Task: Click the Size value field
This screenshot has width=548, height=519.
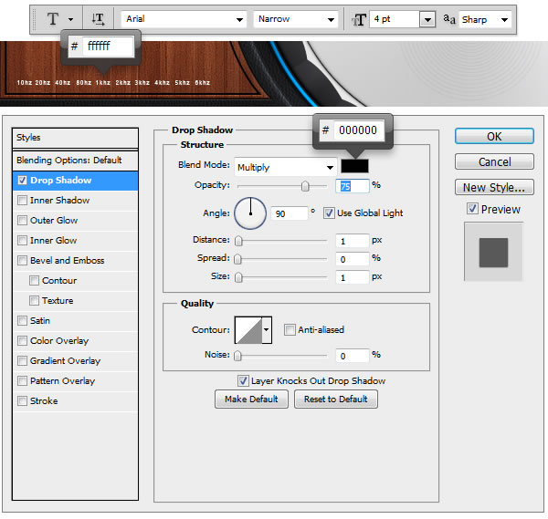Action: tap(352, 277)
